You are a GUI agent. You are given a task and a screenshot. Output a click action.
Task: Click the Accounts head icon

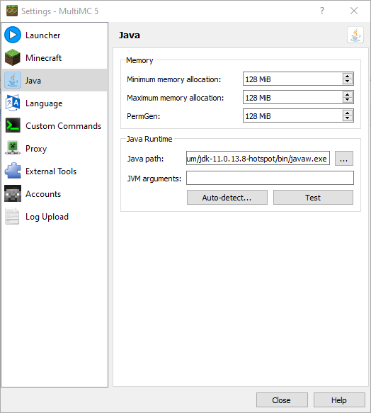point(13,193)
